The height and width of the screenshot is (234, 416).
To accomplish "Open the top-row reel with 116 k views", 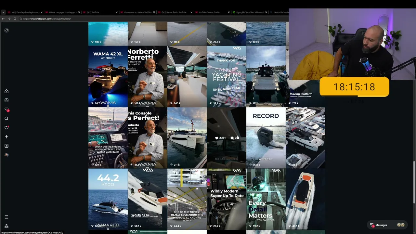I will [x=187, y=33].
